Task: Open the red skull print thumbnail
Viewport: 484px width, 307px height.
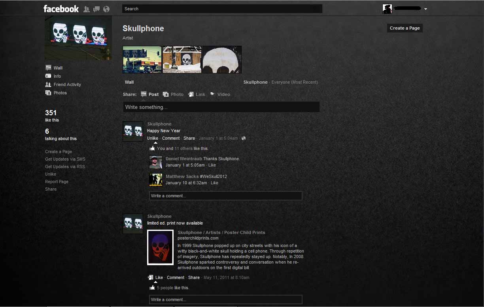Action: point(160,247)
